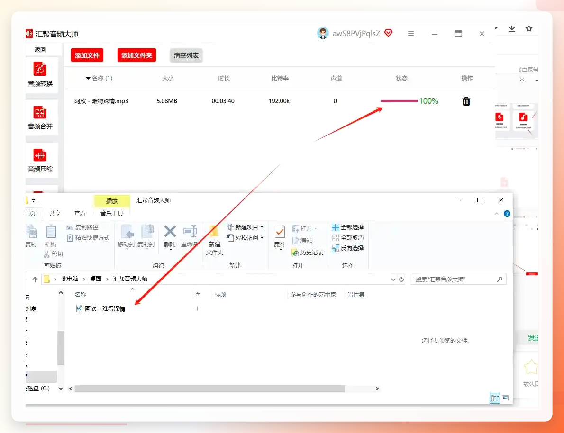Open the address bar history dropdown
Image resolution: width=564 pixels, height=433 pixels.
pos(393,279)
